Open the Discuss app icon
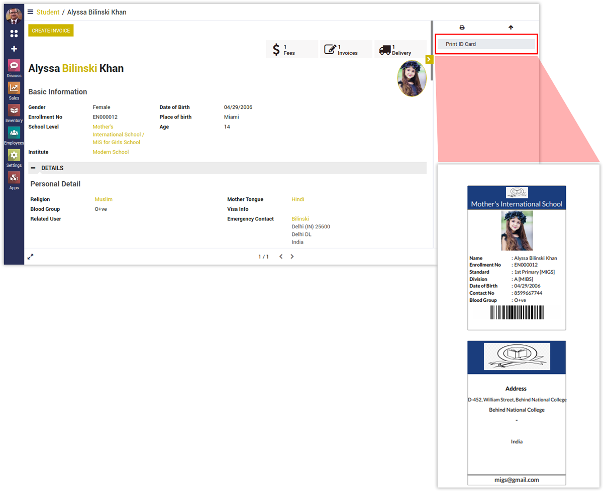 (14, 66)
